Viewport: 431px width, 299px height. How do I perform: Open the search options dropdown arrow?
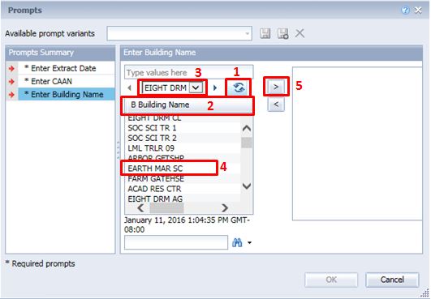(249, 243)
